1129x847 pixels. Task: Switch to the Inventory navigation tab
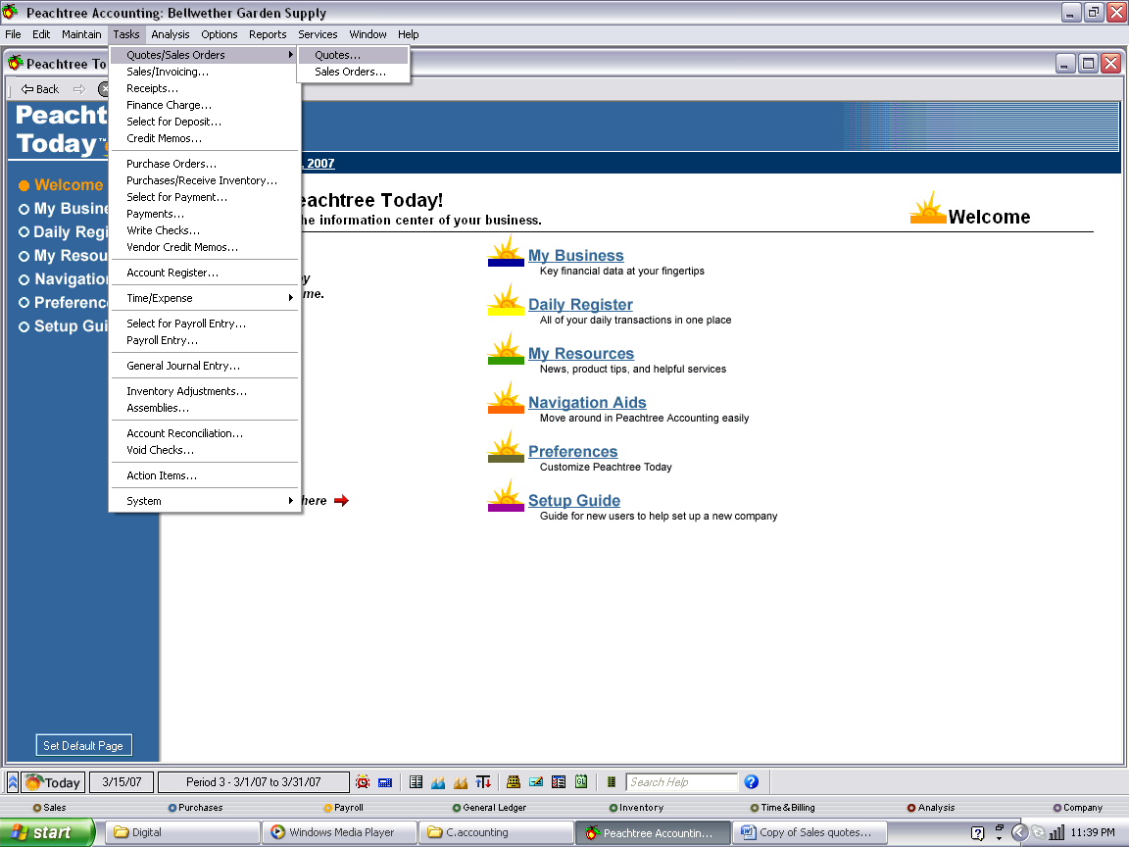(636, 808)
